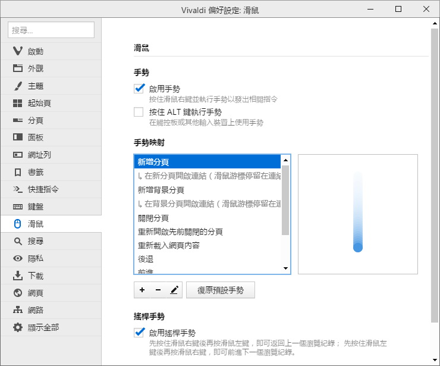The image size is (440, 366).
Task: Add a new gesture with the plus button
Action: pos(142,290)
